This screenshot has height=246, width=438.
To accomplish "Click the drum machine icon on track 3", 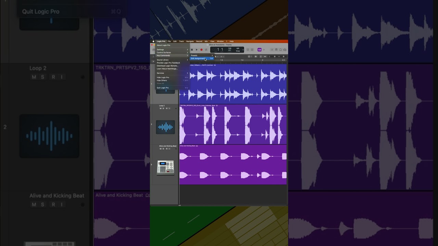I will click(165, 167).
